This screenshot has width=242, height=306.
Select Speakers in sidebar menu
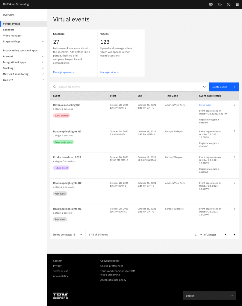tap(9, 30)
